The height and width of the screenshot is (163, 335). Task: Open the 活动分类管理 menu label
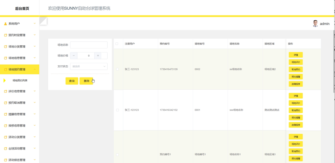[17, 137]
